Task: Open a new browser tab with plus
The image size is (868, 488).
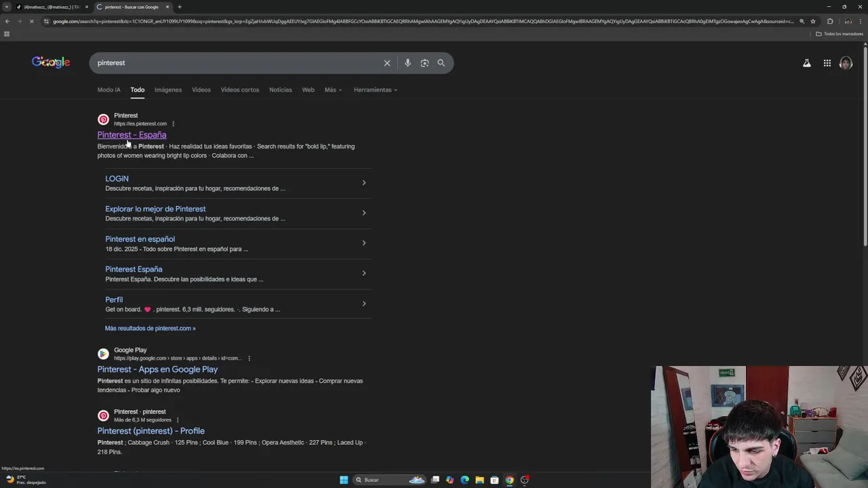Action: point(180,7)
